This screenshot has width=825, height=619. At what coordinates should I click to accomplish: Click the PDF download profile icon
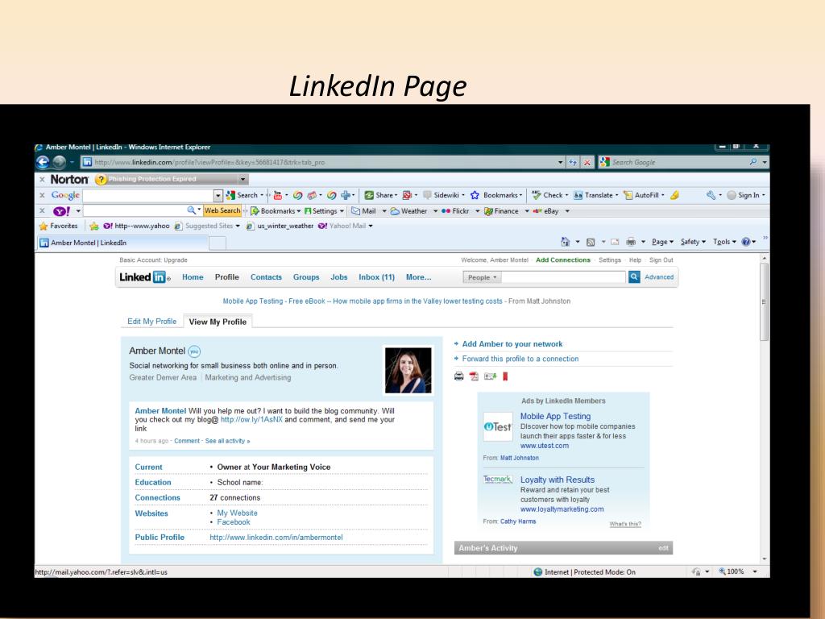click(474, 376)
